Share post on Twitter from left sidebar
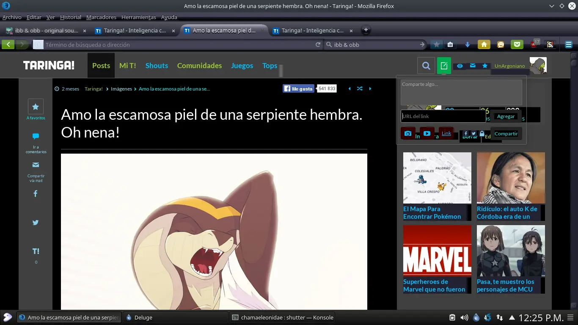Viewport: 578px width, 325px height. (36, 222)
